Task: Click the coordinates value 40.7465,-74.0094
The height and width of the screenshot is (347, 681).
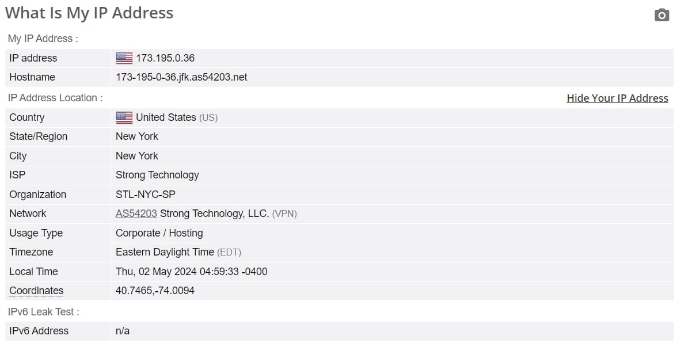Action: coord(155,291)
